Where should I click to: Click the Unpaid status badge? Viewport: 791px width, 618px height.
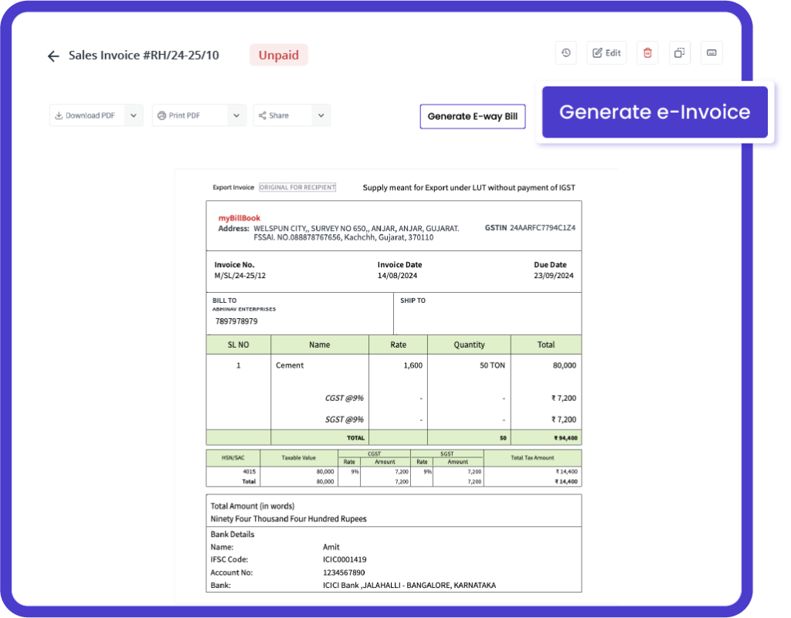click(x=278, y=55)
